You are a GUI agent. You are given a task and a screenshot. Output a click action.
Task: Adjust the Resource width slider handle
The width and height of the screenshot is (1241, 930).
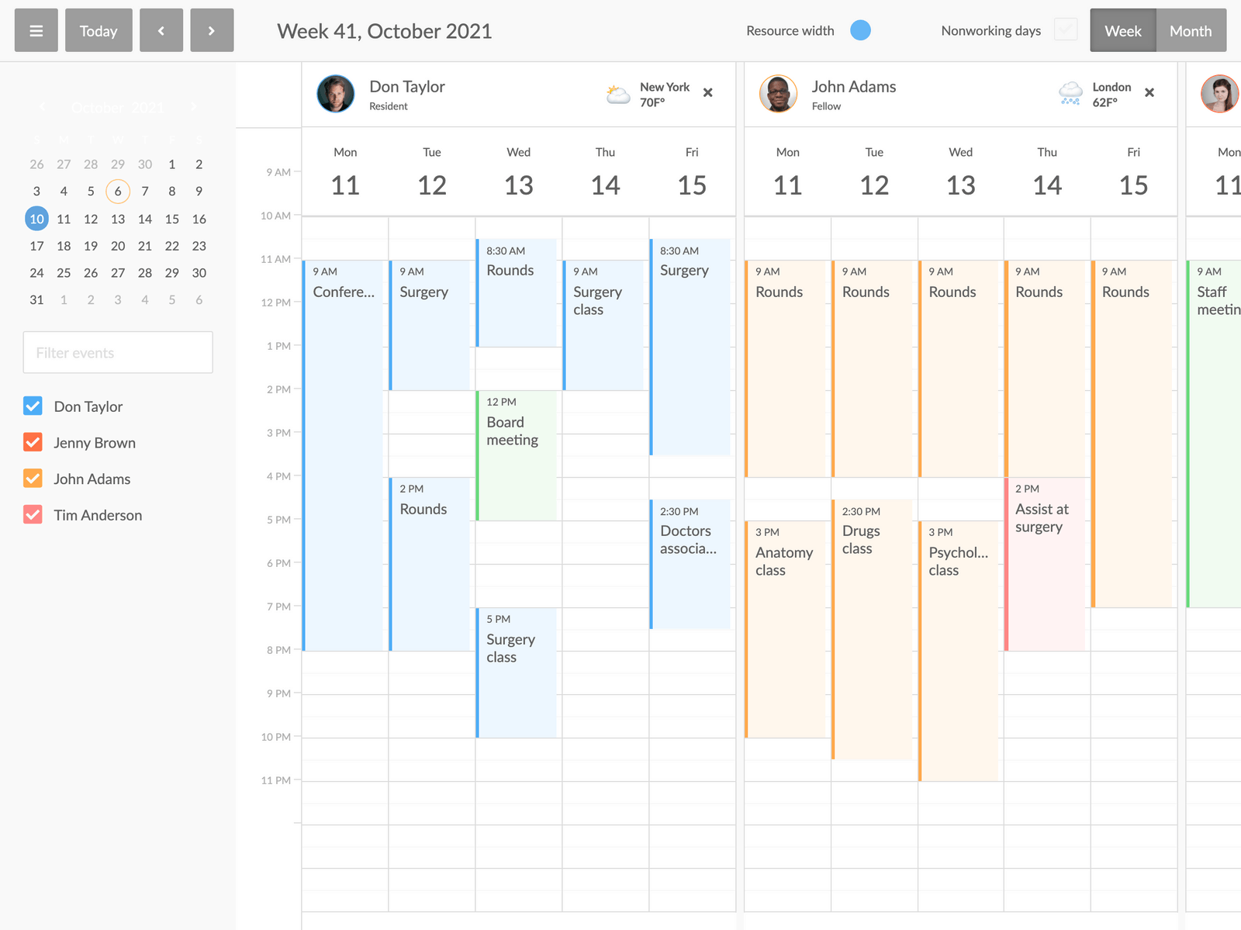[x=860, y=30]
